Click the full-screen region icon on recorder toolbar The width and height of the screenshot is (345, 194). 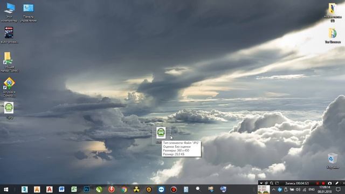[x=277, y=183]
